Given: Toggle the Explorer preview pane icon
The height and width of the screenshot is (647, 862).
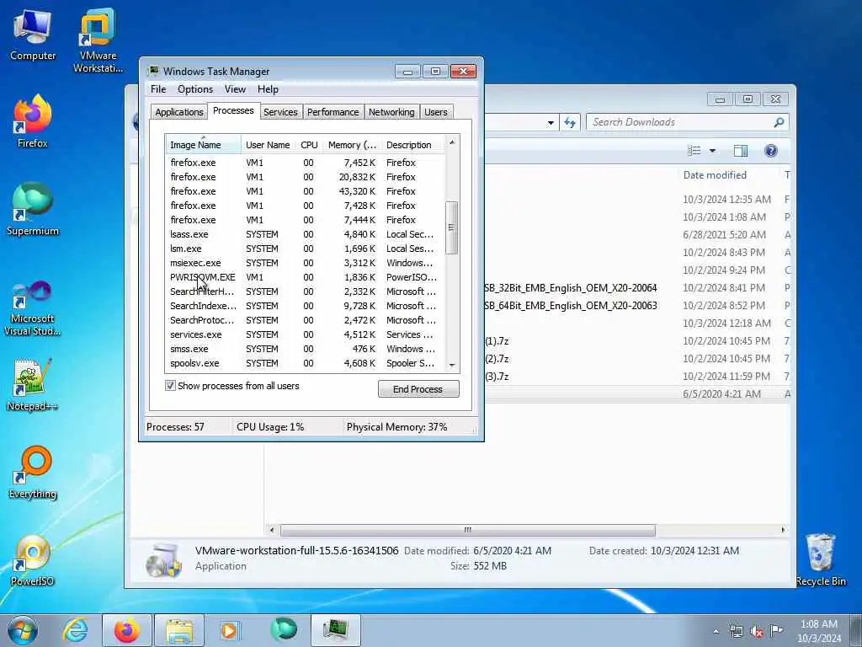Looking at the screenshot, I should [x=741, y=151].
